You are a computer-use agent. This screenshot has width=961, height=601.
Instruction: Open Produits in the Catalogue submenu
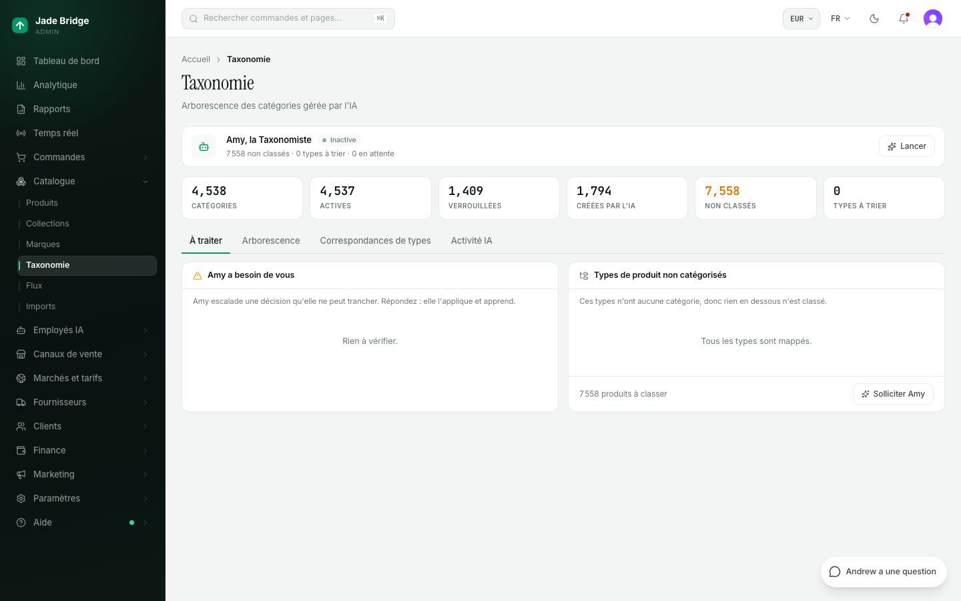click(42, 203)
